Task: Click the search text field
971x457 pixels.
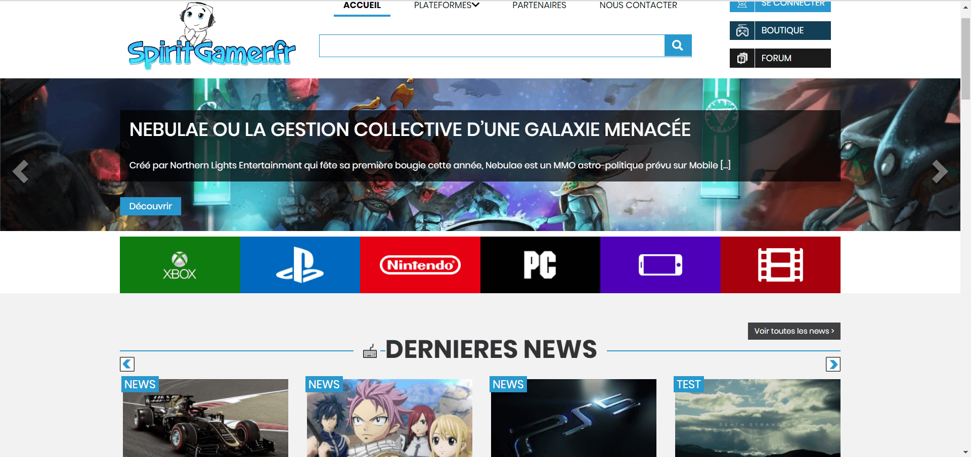Action: point(492,45)
